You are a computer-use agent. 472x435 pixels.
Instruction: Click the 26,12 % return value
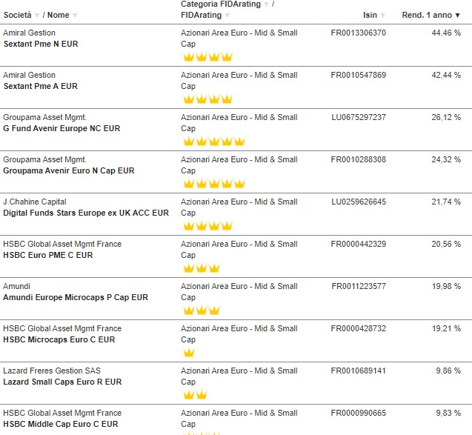click(446, 117)
